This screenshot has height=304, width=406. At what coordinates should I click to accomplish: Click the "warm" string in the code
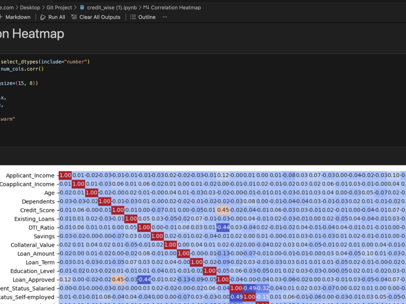point(7,119)
